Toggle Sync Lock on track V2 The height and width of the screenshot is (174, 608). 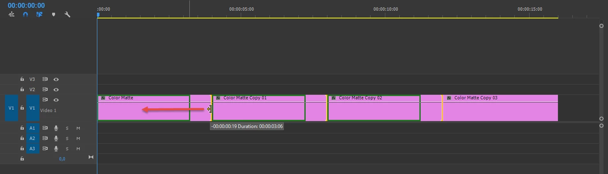pos(45,89)
